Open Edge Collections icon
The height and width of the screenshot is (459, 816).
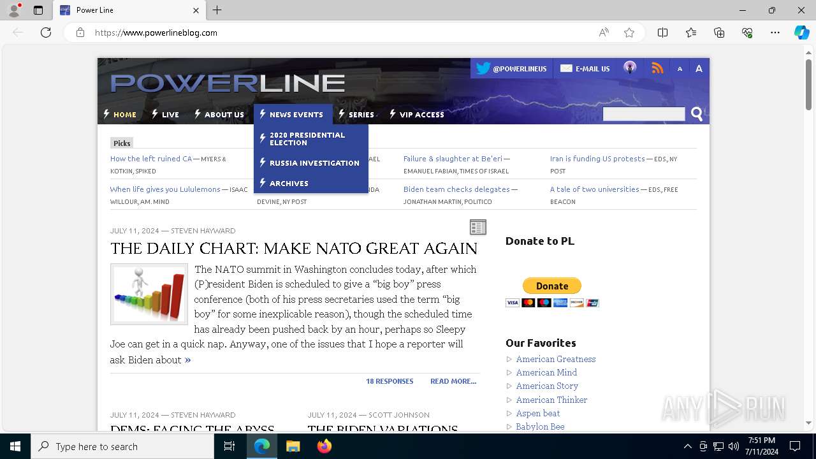pos(719,33)
